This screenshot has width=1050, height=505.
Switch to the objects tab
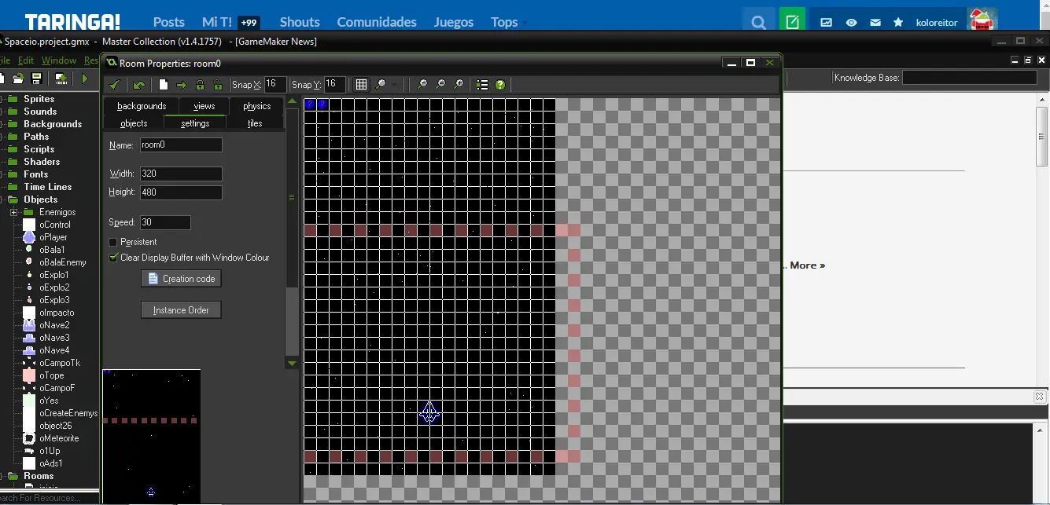coord(134,123)
